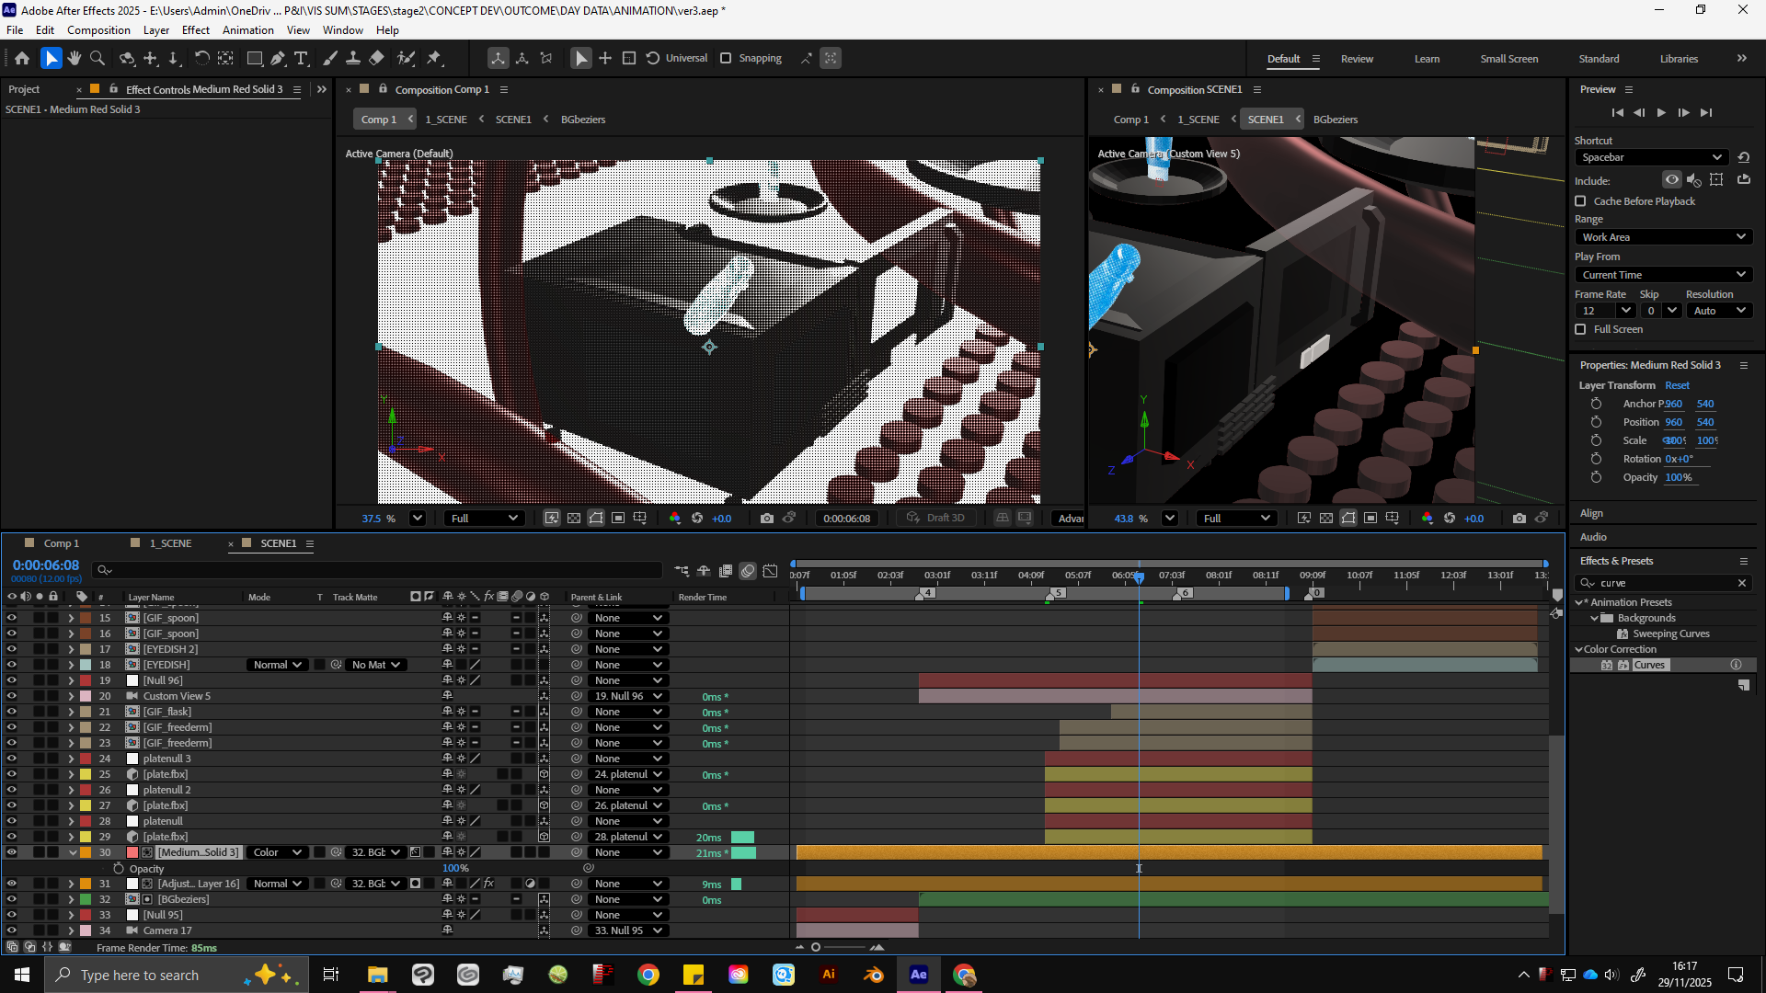The width and height of the screenshot is (1766, 993).
Task: Open Color blend mode dropdown layer 30
Action: [278, 852]
